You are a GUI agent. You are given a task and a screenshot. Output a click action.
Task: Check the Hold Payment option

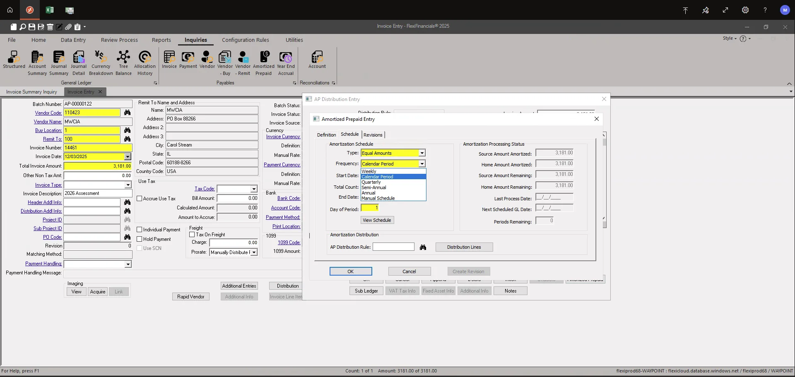coord(140,239)
